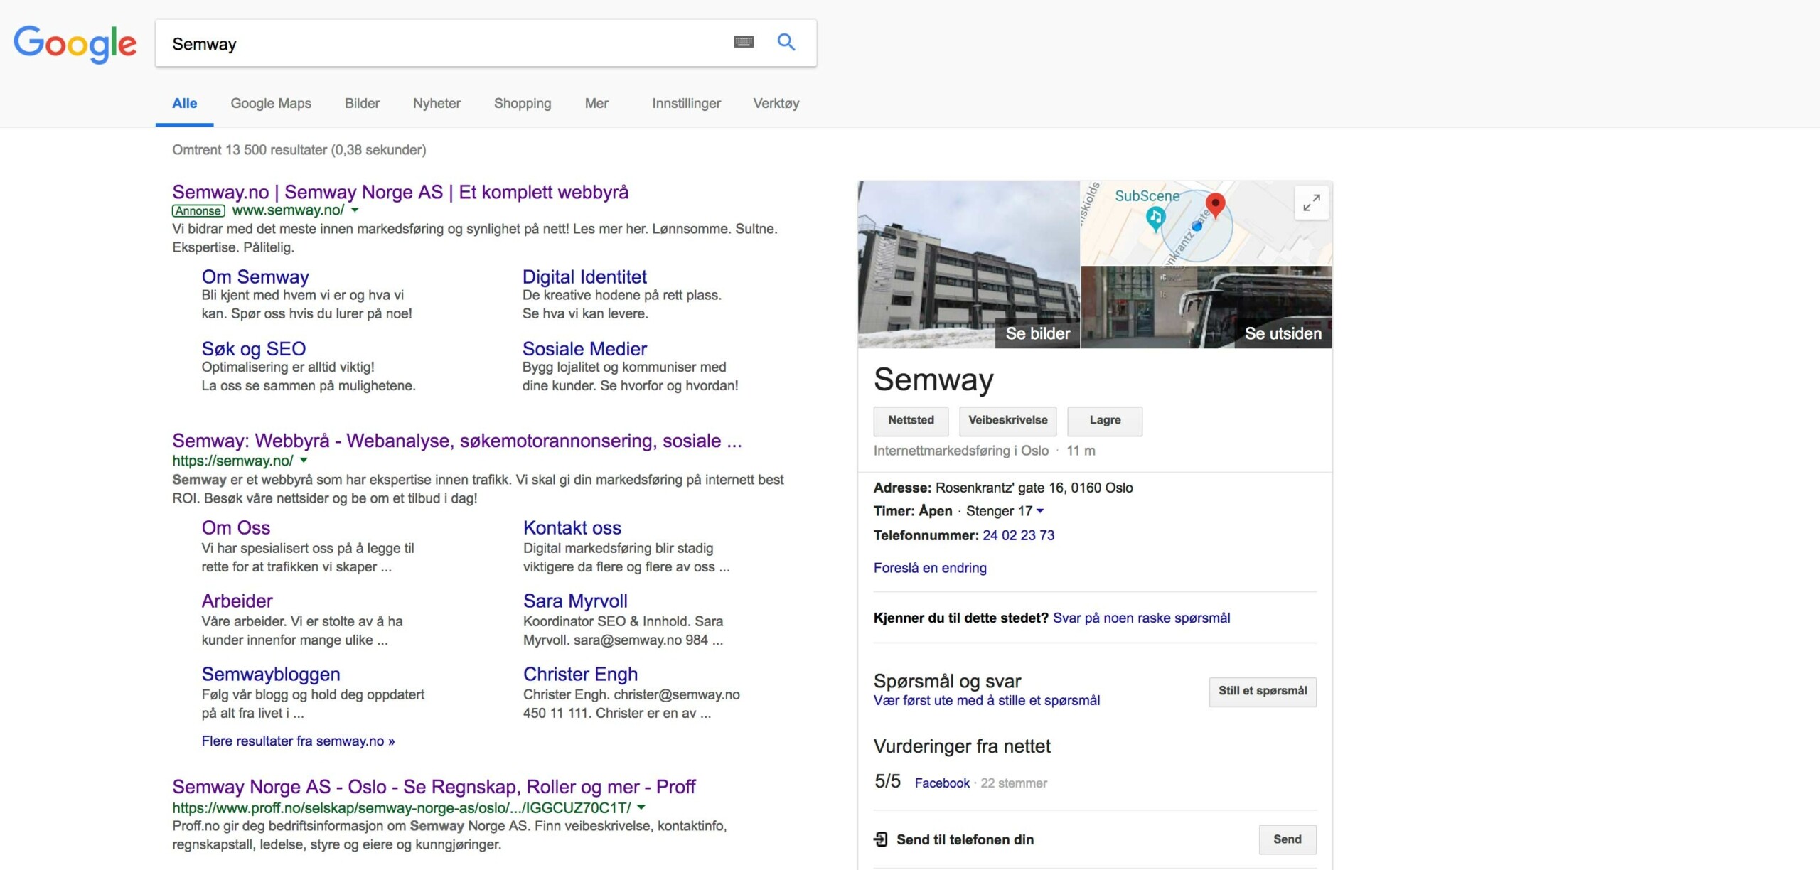Viewport: 1820px width, 870px height.
Task: Switch to the Google Maps tab
Action: coord(270,103)
